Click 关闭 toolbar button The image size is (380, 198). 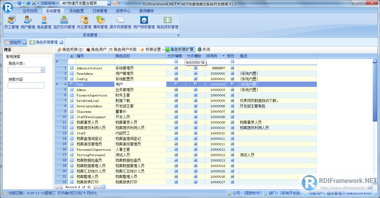(x=203, y=50)
